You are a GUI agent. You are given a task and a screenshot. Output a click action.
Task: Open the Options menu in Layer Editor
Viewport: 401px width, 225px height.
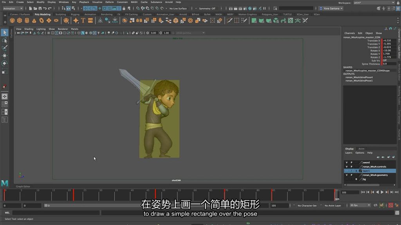pos(359,153)
